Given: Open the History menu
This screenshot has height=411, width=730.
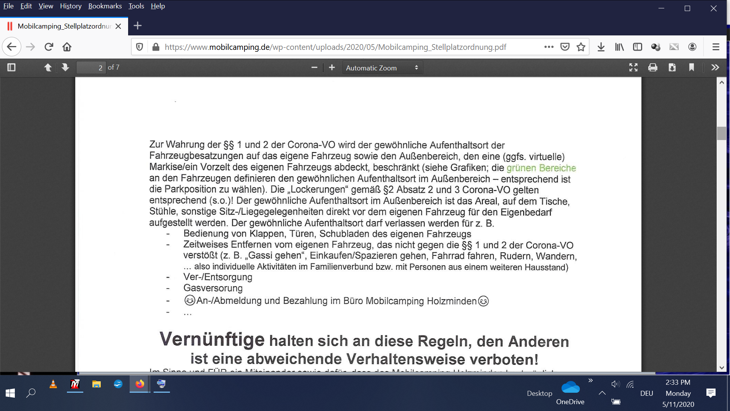Looking at the screenshot, I should click(x=71, y=6).
